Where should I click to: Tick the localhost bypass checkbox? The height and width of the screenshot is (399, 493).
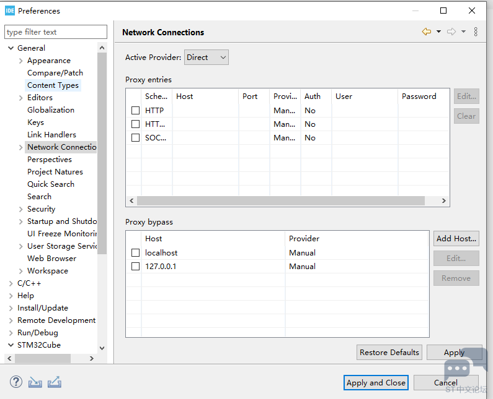[136, 253]
